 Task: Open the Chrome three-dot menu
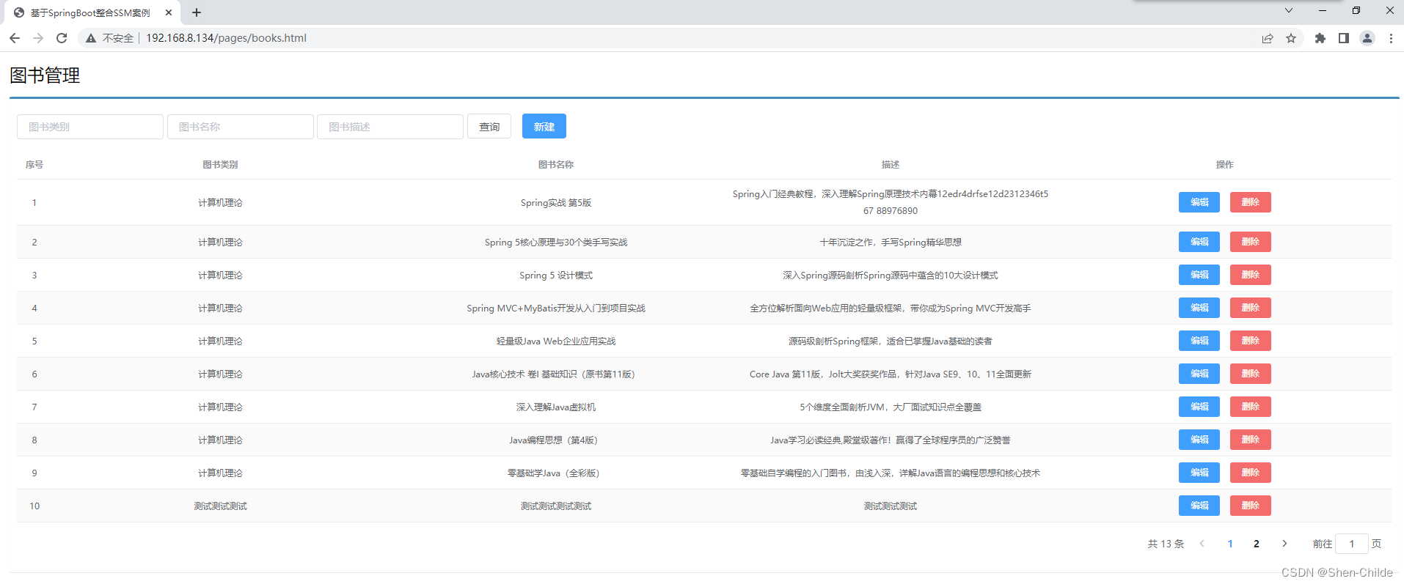(1391, 38)
